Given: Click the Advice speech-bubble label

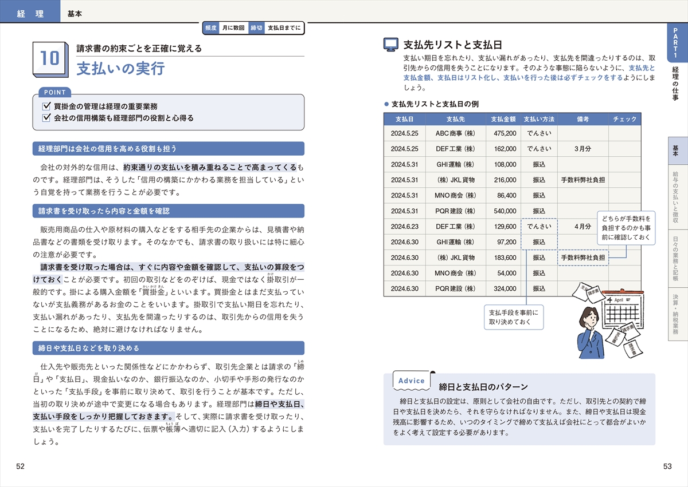Looking at the screenshot, I should click(412, 381).
